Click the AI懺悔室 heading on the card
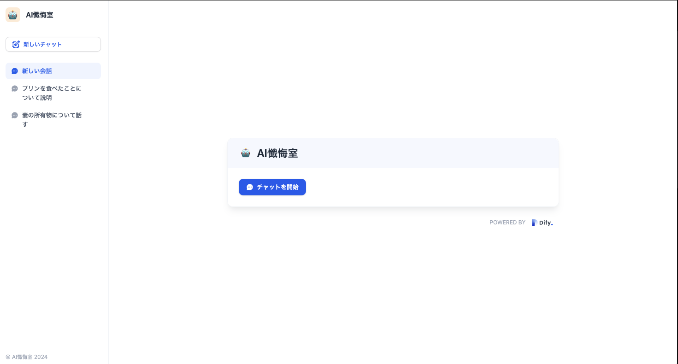Viewport: 678px width, 364px height. 277,153
